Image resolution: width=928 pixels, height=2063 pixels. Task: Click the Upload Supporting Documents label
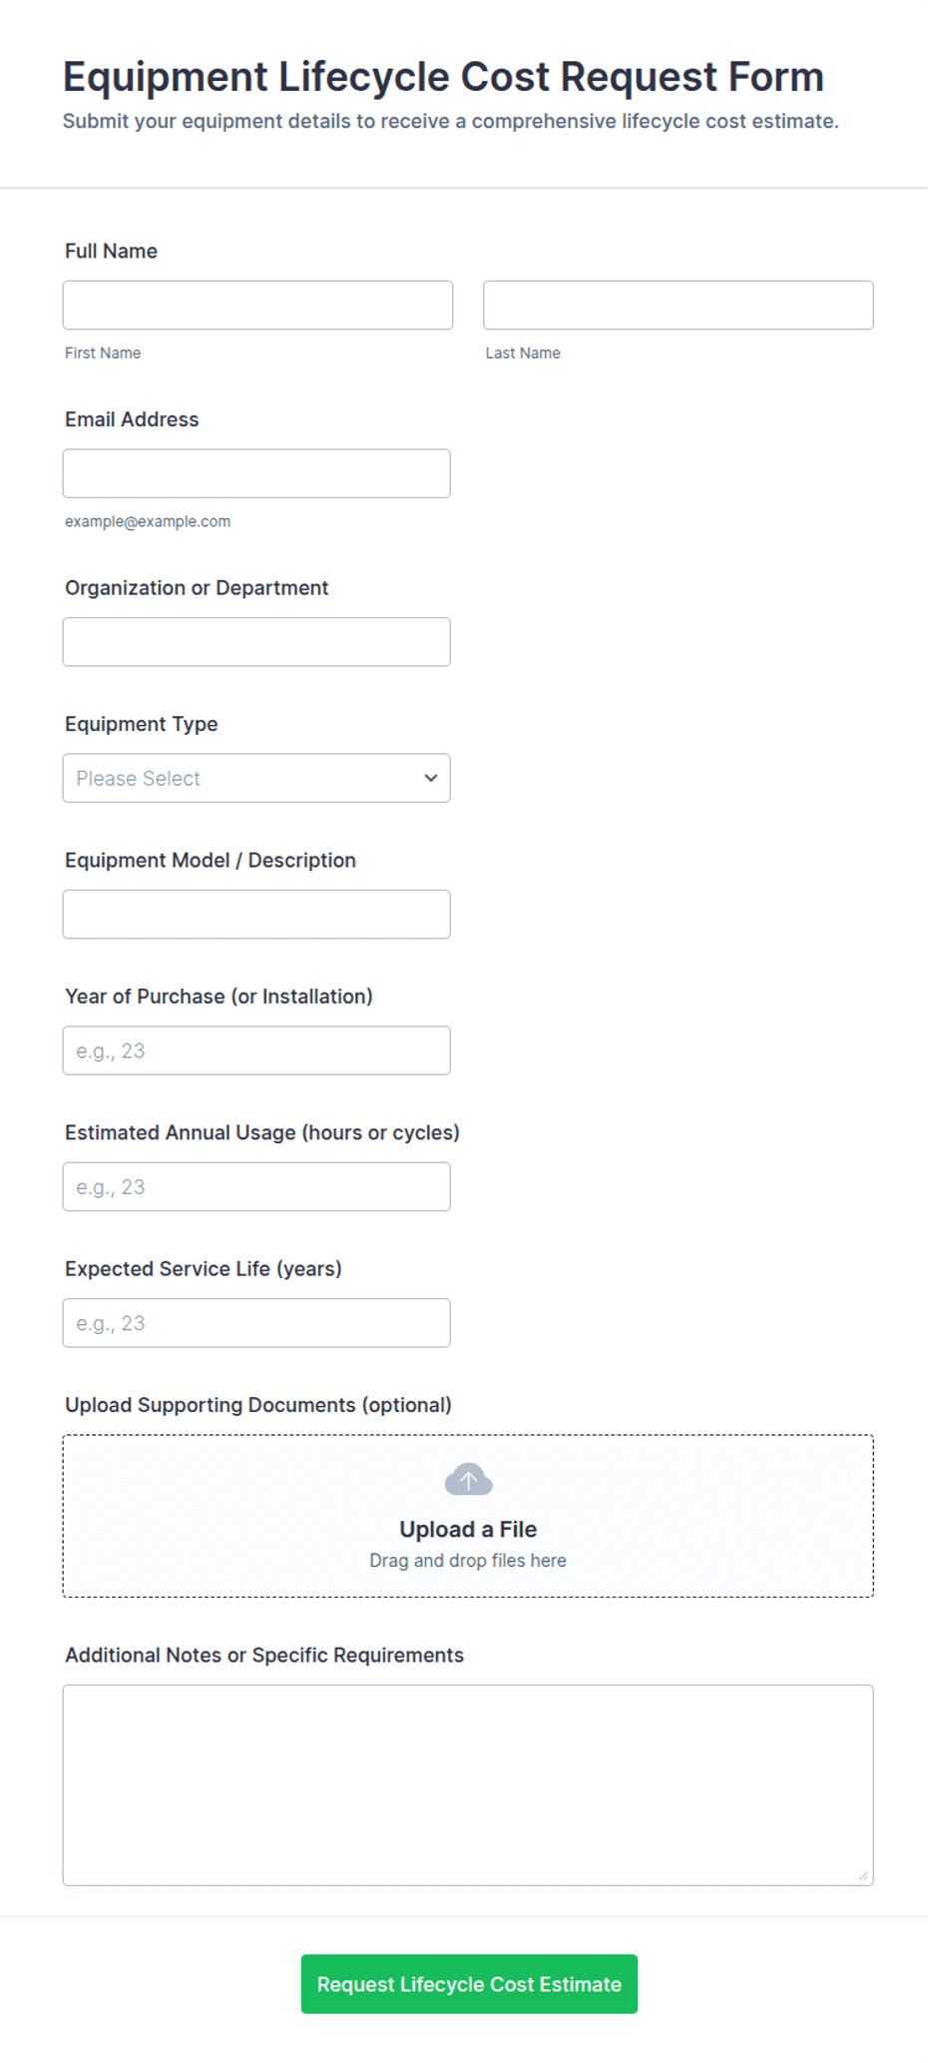[x=258, y=1405]
